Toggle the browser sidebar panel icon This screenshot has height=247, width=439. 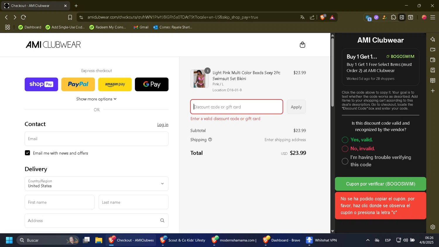click(402, 17)
